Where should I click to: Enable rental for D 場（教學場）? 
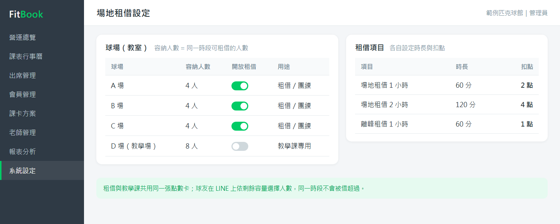(x=240, y=146)
